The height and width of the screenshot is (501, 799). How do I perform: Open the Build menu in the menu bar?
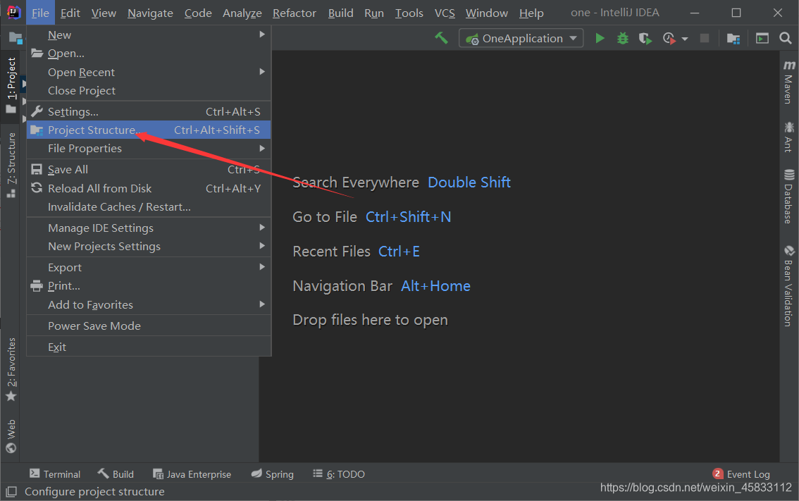pos(340,13)
